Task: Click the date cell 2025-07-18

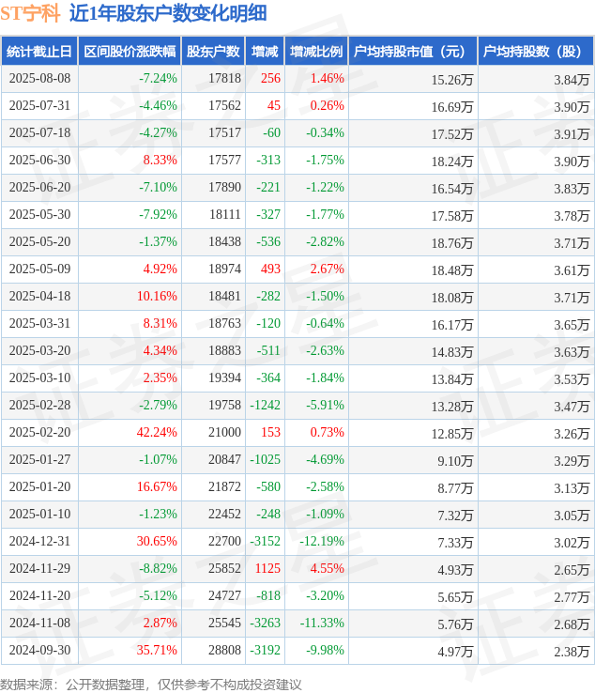Action: 39,133
